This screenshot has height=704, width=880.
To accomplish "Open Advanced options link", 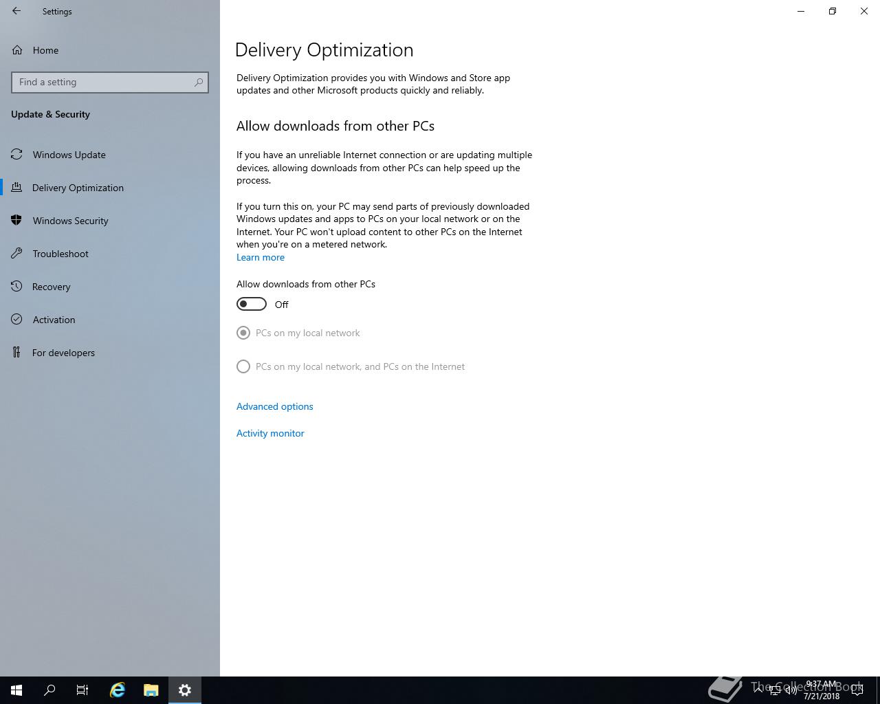I will pos(275,406).
